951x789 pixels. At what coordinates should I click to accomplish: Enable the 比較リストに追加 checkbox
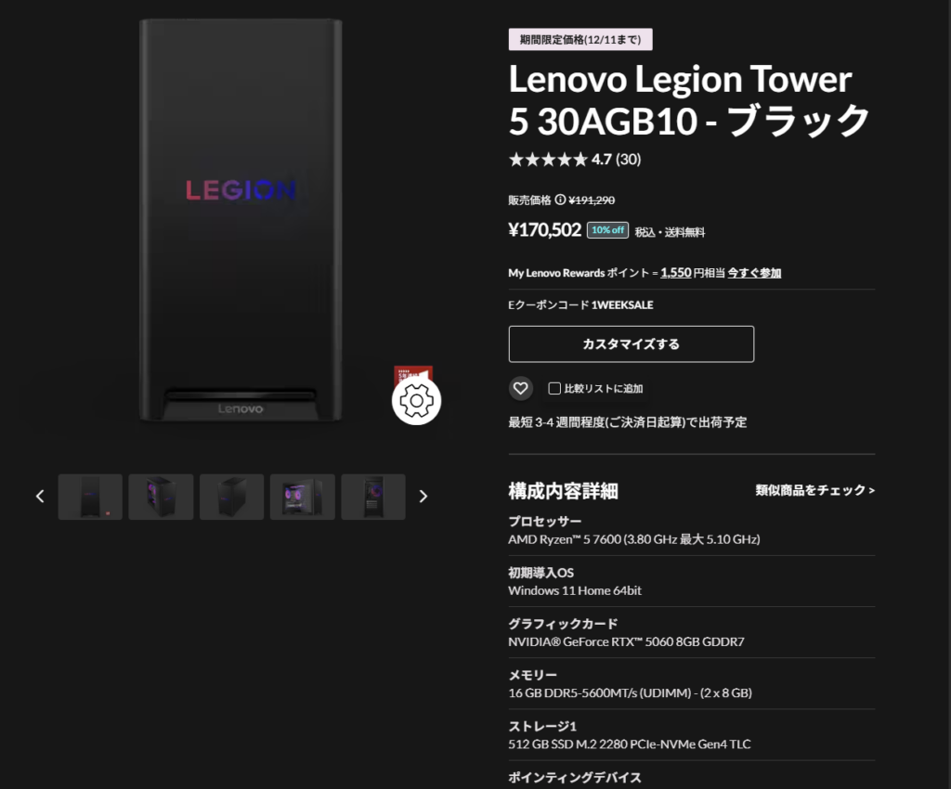[x=554, y=388]
